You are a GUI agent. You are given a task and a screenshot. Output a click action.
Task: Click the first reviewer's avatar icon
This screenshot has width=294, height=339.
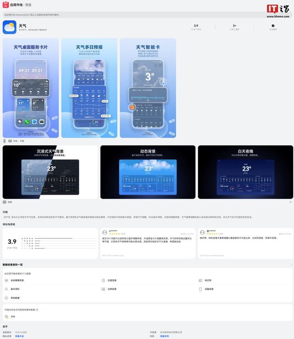point(105,232)
